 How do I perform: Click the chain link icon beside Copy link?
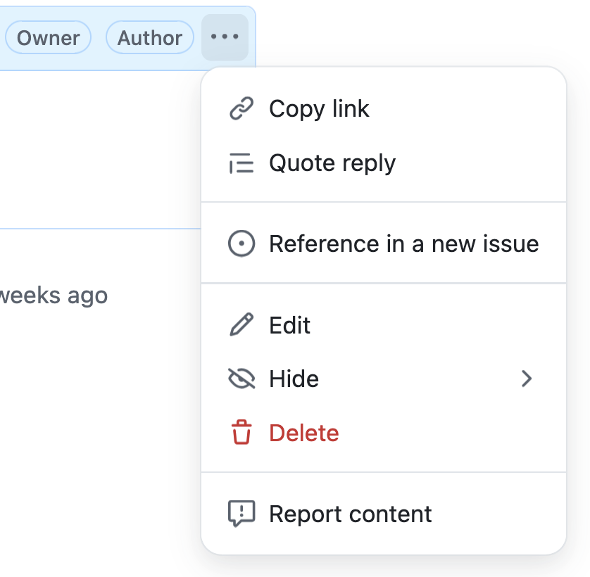click(x=241, y=109)
